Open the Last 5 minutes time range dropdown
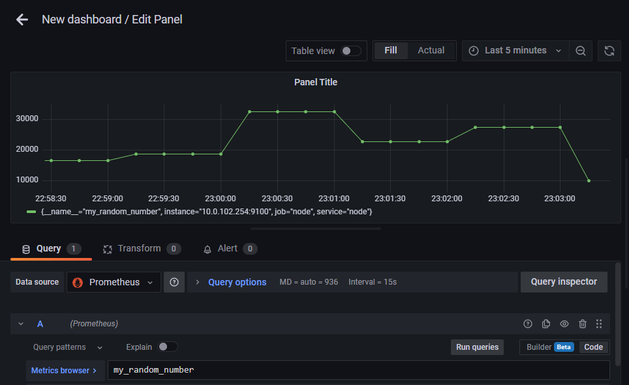 (x=515, y=51)
